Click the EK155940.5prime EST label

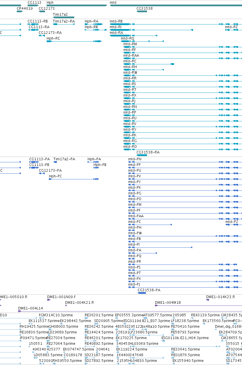click(188, 361)
